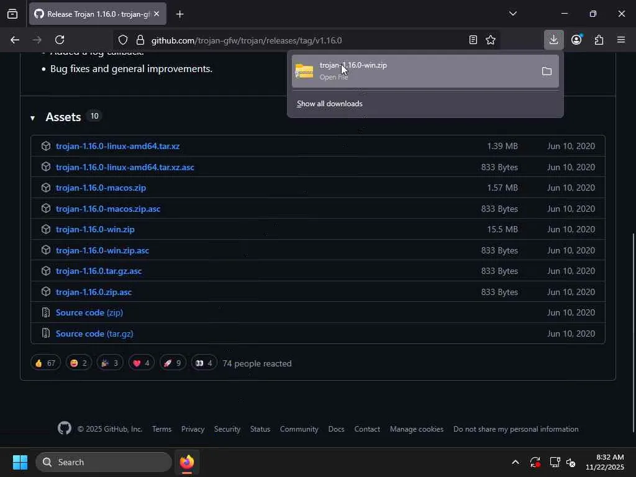Download trojan-1.16.0-macos.zip.asc
Image resolution: width=636 pixels, height=477 pixels.
108,209
